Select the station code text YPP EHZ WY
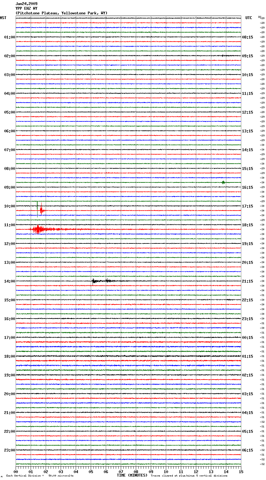266x480 pixels. click(27, 8)
